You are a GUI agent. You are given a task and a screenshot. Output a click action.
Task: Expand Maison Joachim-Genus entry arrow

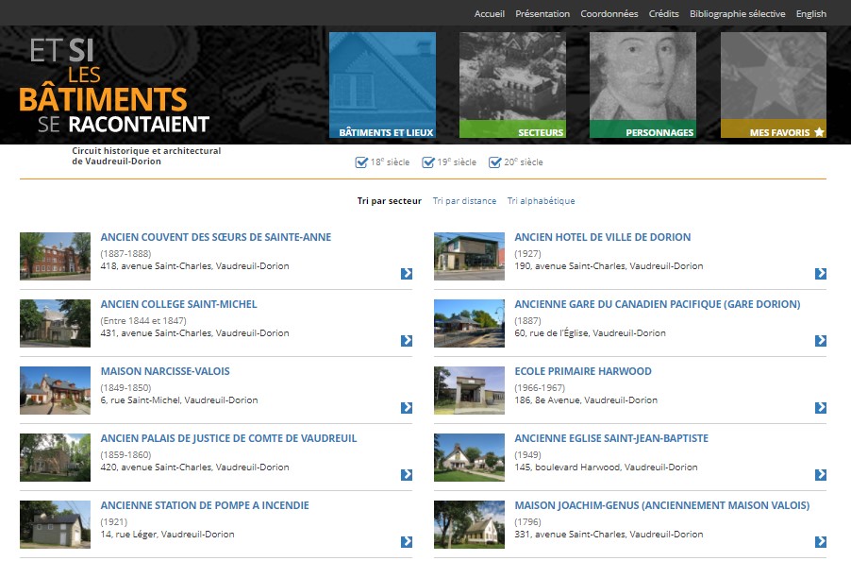point(821,542)
